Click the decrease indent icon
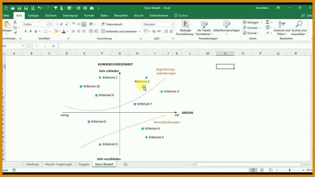 (91, 31)
